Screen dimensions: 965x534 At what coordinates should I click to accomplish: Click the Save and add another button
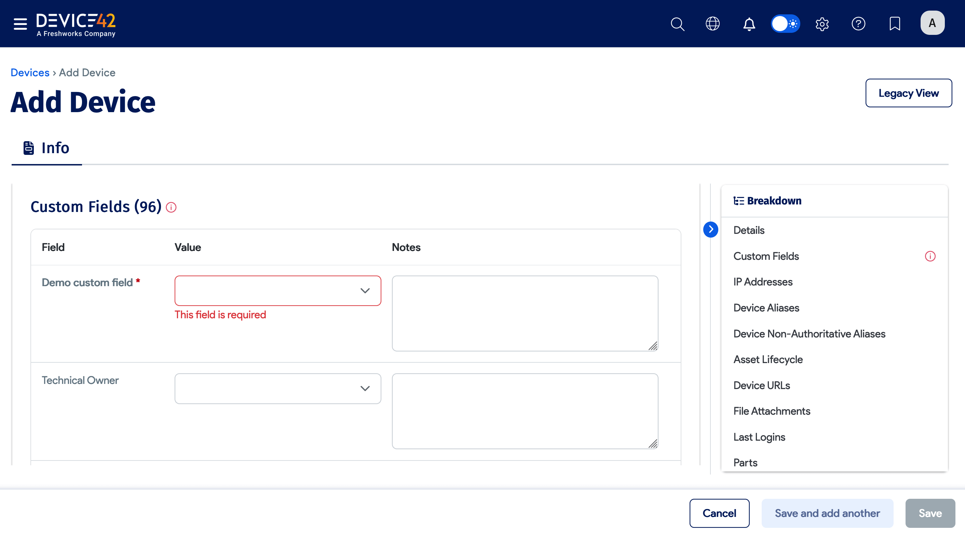click(x=827, y=513)
